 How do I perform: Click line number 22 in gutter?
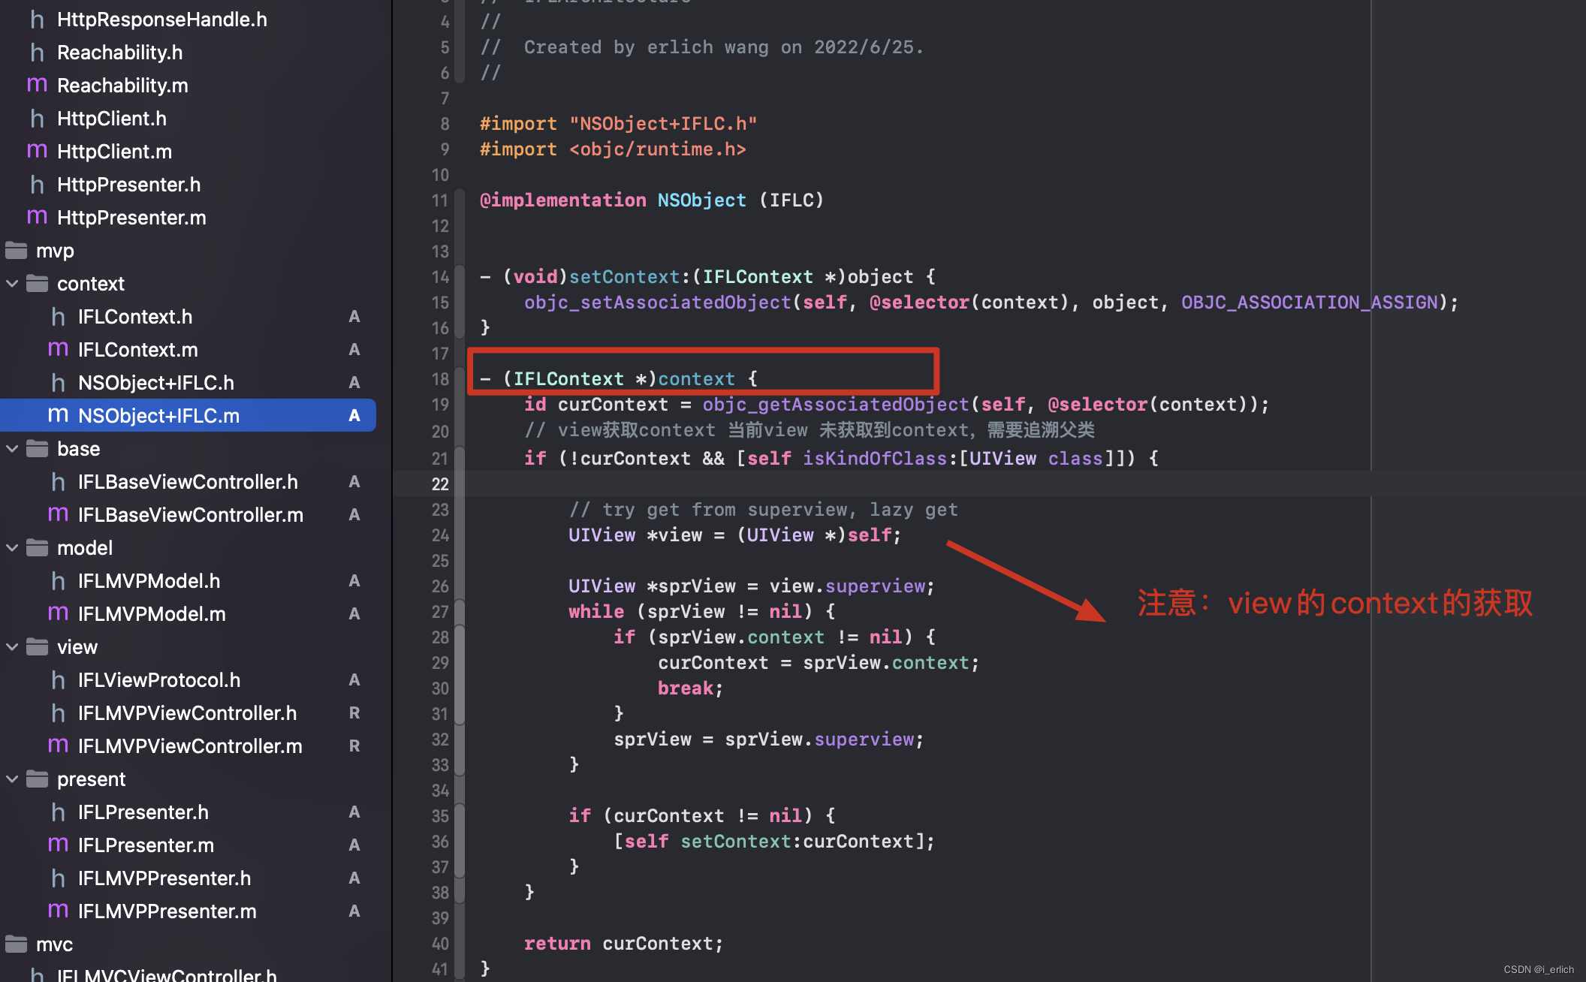coord(440,484)
